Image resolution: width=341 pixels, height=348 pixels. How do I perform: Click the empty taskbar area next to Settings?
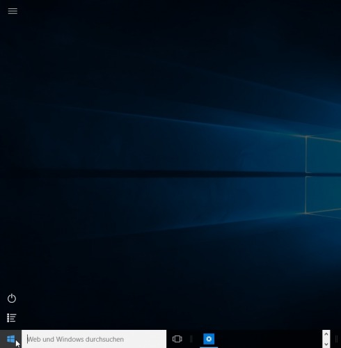269,339
